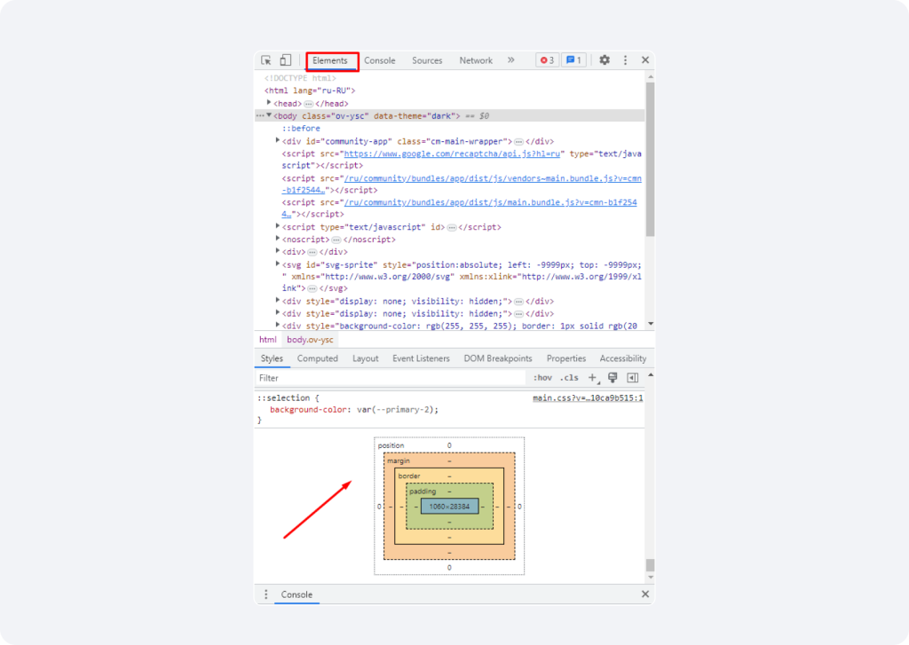Open the Event Listeners sub-tab
The image size is (909, 645).
point(421,358)
